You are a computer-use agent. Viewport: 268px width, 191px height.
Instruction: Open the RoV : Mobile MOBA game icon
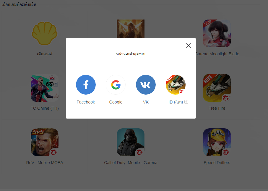coord(45,142)
